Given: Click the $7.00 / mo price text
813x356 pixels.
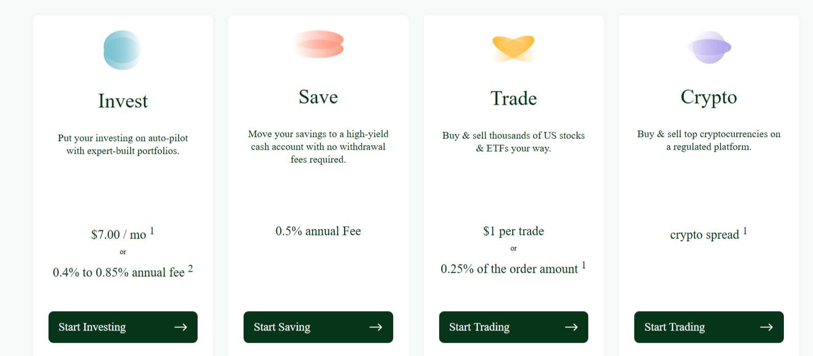Looking at the screenshot, I should click(x=118, y=234).
